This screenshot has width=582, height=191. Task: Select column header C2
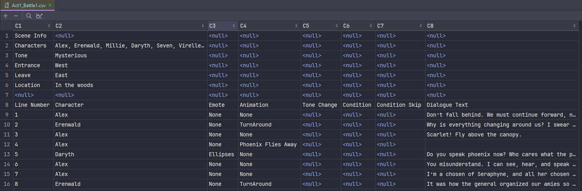click(130, 26)
